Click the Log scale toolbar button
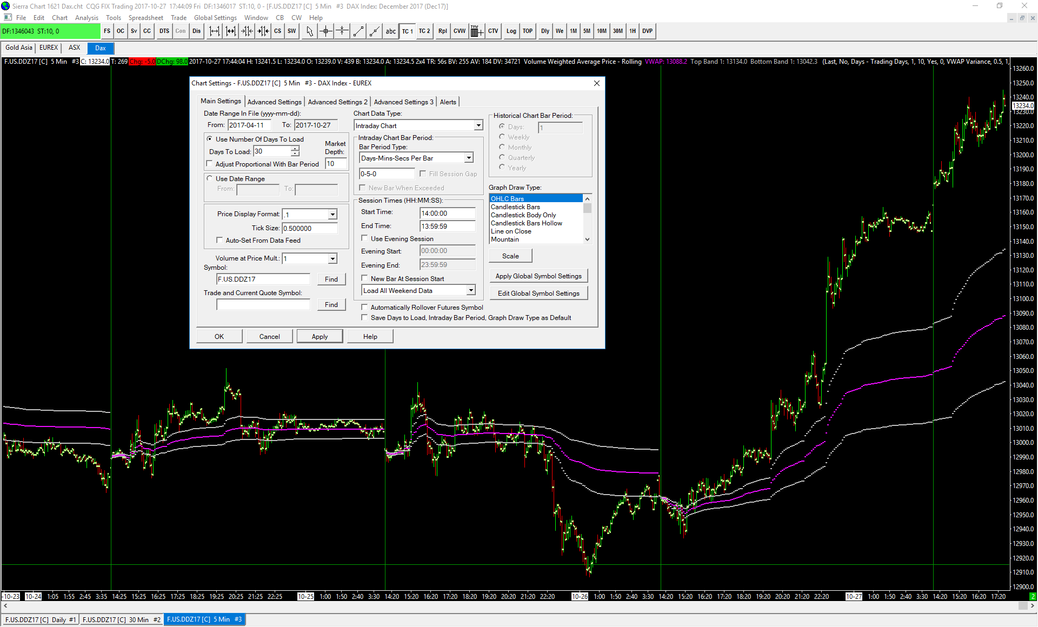Image resolution: width=1038 pixels, height=627 pixels. tap(511, 31)
